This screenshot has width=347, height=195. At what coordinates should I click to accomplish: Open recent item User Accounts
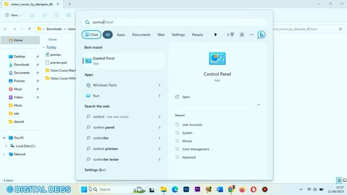click(192, 125)
